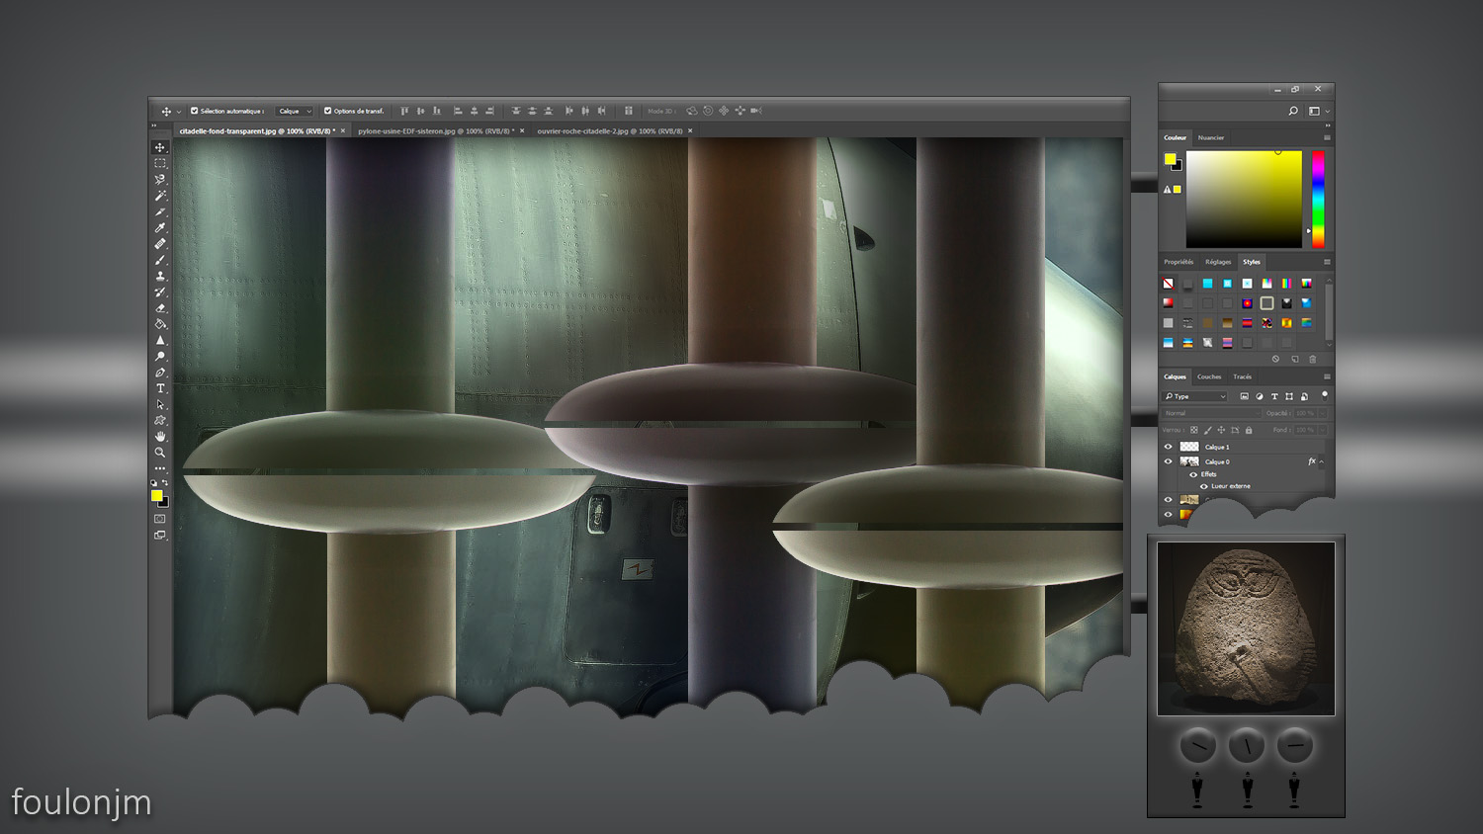Pick the Hand tool
The width and height of the screenshot is (1483, 834).
[x=160, y=437]
